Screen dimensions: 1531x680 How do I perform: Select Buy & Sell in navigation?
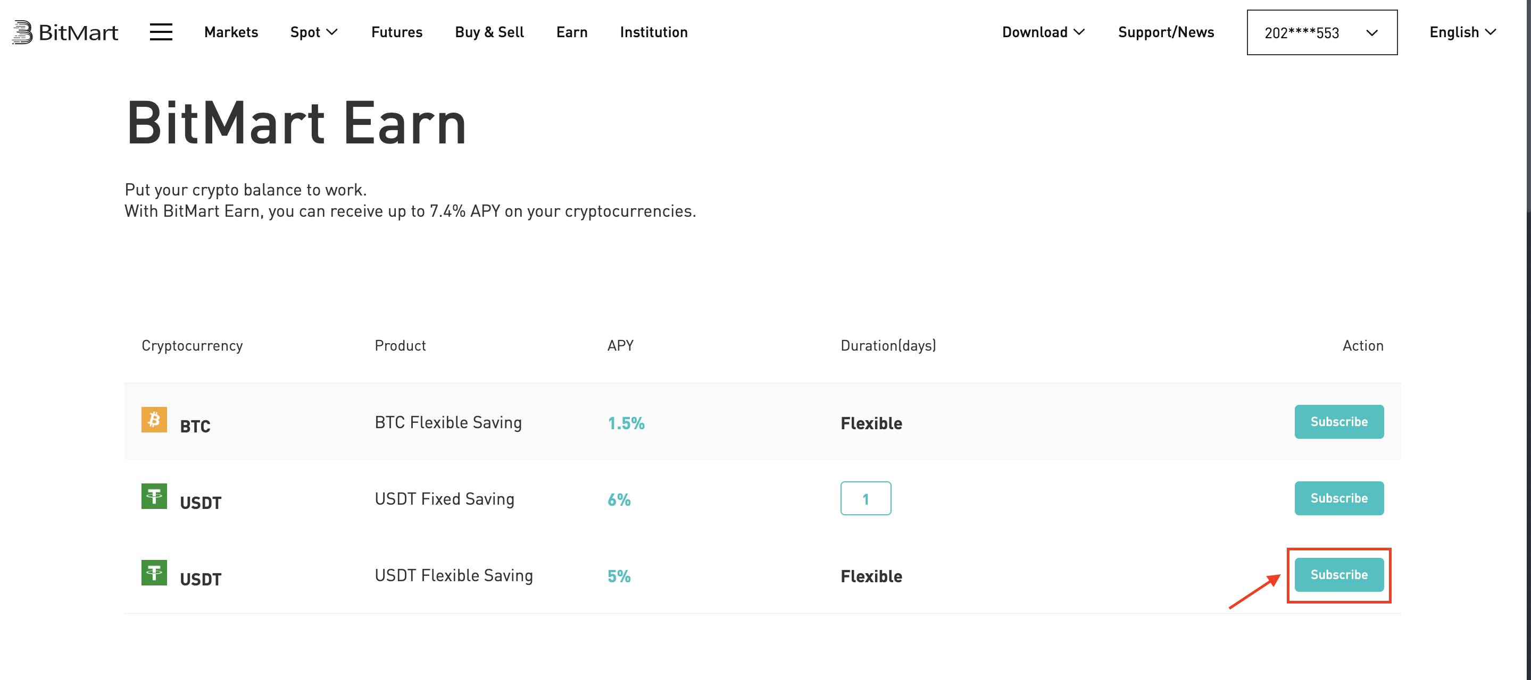[x=490, y=32]
